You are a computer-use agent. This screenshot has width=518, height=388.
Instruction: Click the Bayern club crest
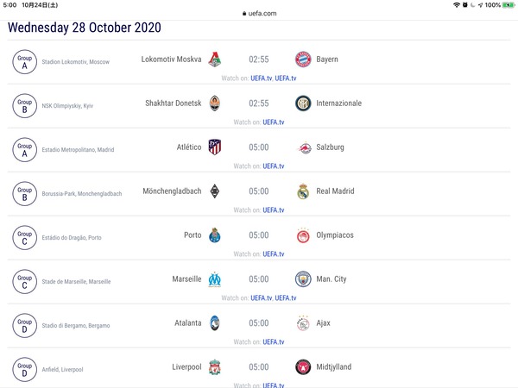coord(303,59)
